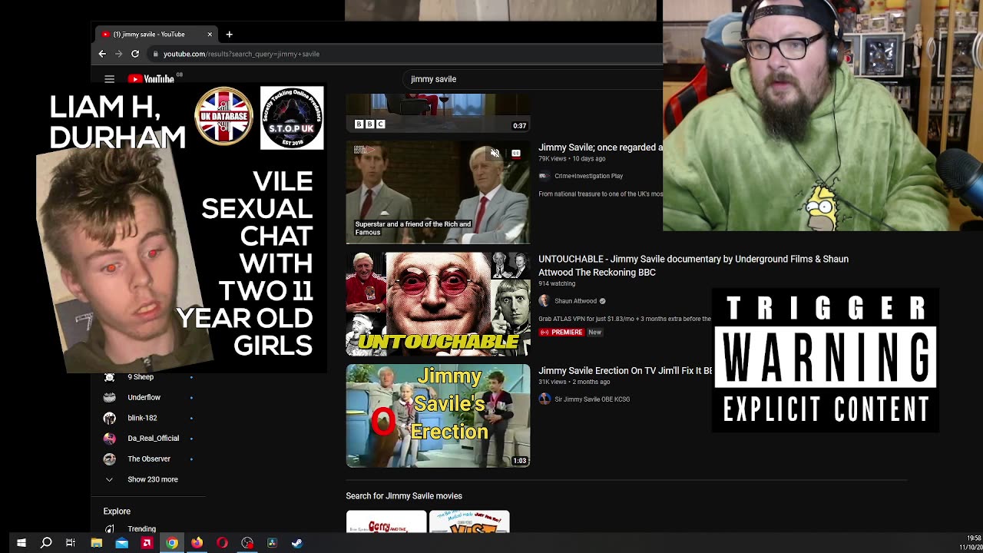
Task: Click the Trending flame icon
Action: tap(110, 528)
